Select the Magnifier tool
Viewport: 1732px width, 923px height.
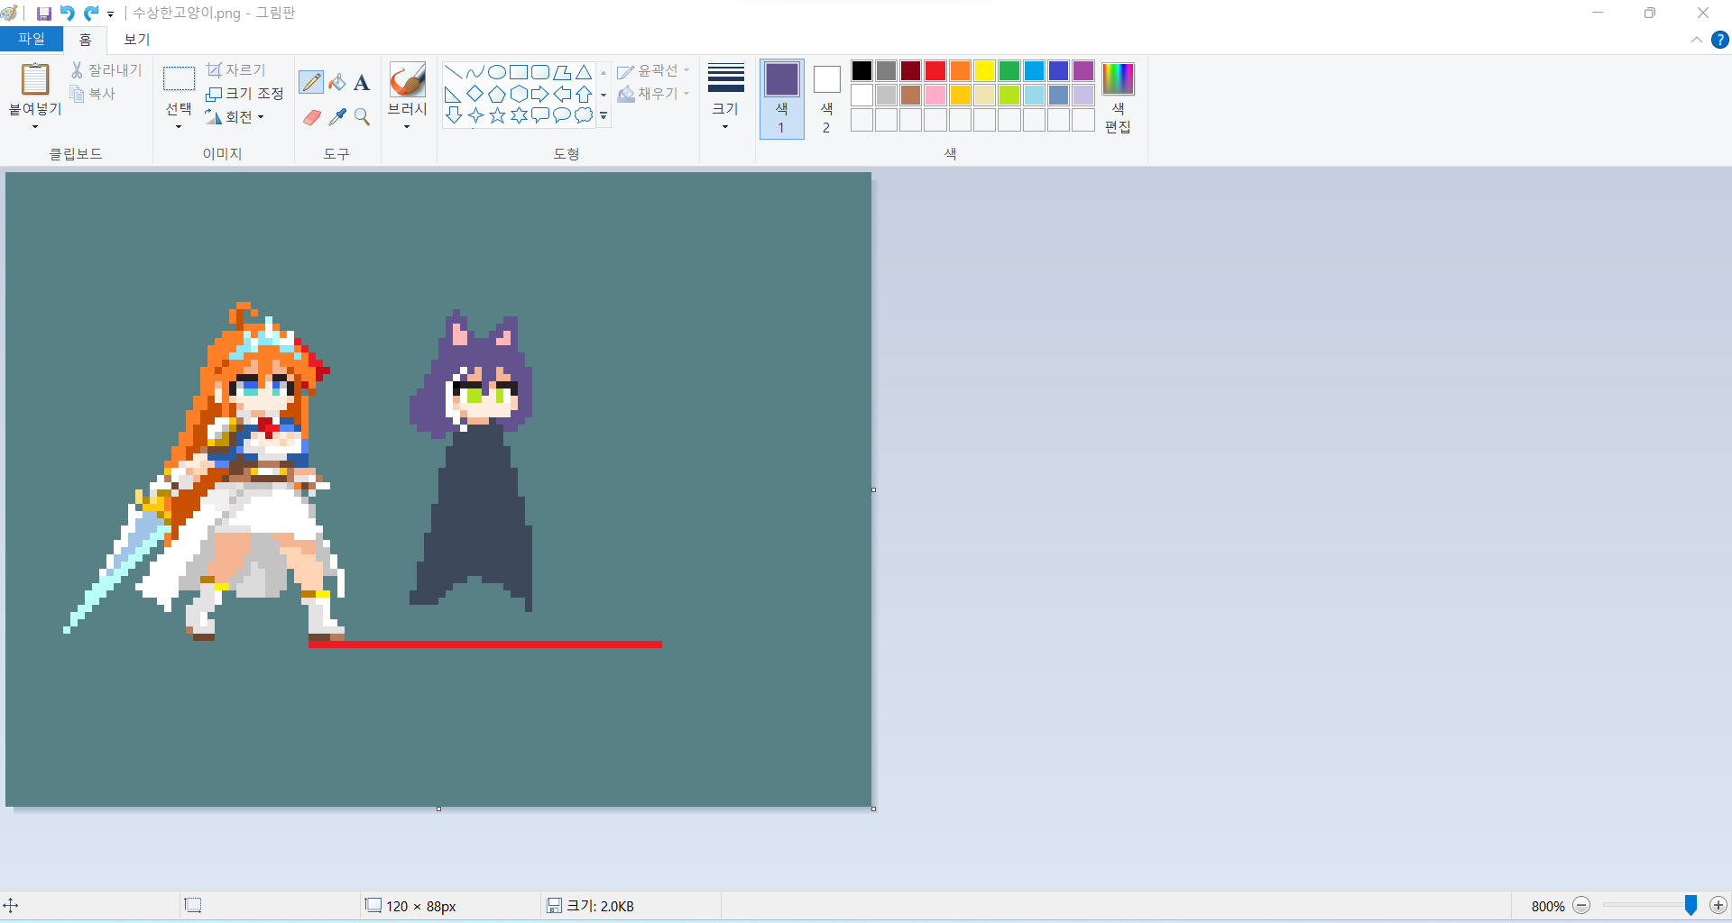[362, 117]
